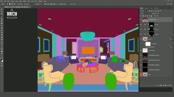Click the foreground color swatch
This screenshot has height=97, width=174.
1,60
